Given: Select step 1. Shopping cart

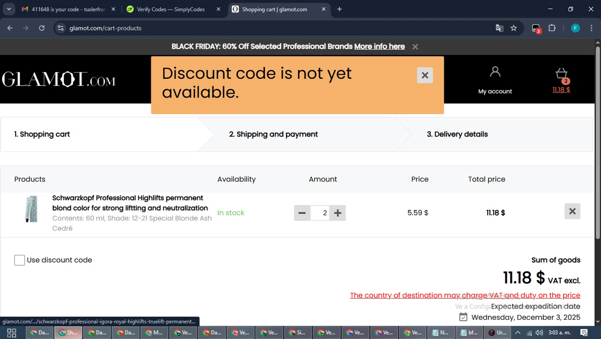Looking at the screenshot, I should [x=42, y=134].
